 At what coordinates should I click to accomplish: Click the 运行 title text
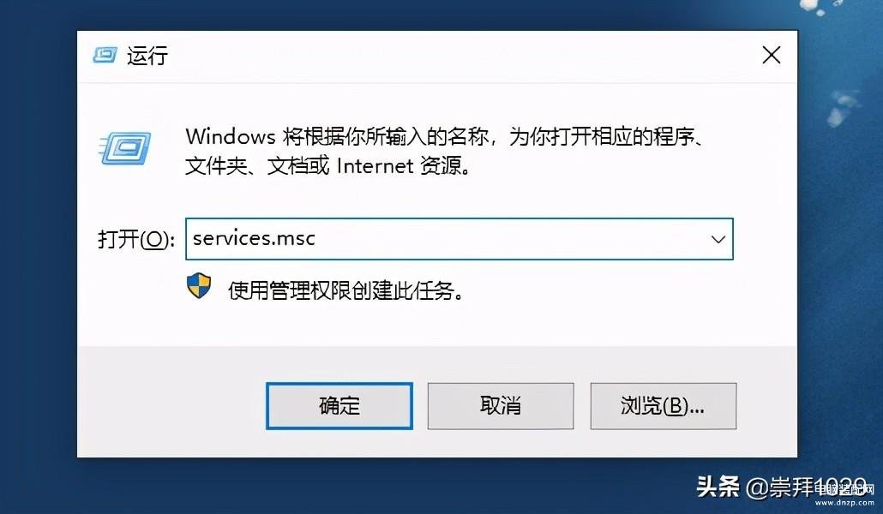pyautogui.click(x=147, y=56)
